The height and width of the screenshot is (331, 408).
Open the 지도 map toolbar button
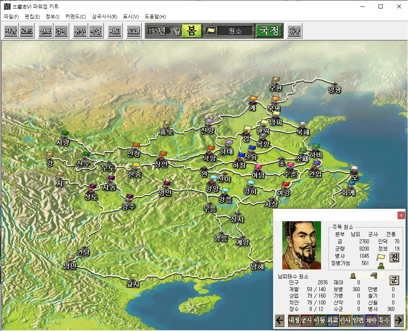tap(114, 31)
